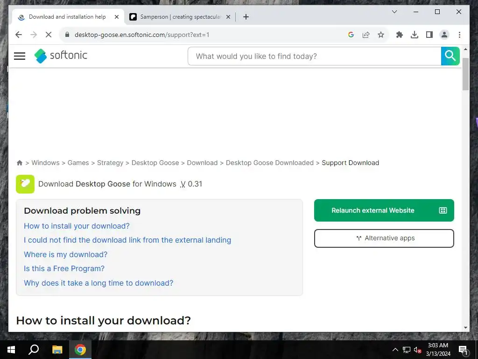The height and width of the screenshot is (359, 478).
Task: Click scrollbar down arrow
Action: 465,328
